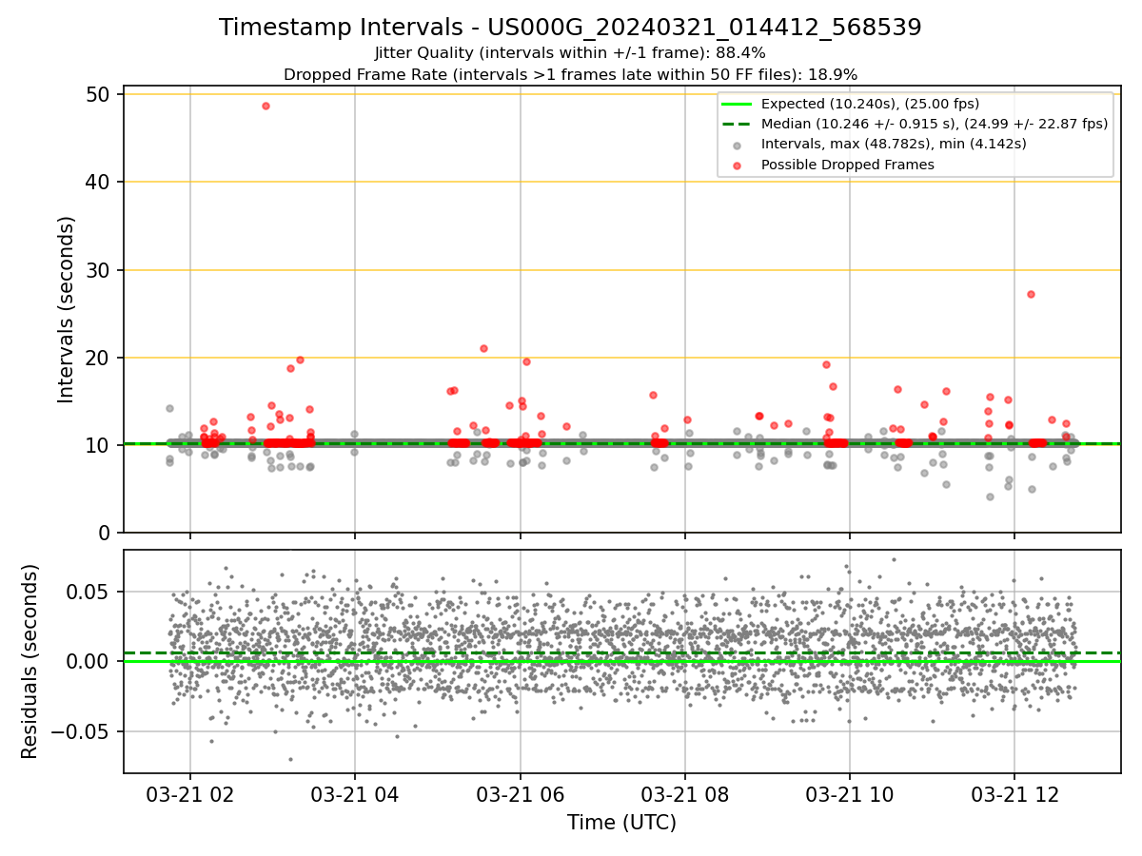Click the red dot marker in legend
This screenshot has width=1142, height=856.
(738, 165)
